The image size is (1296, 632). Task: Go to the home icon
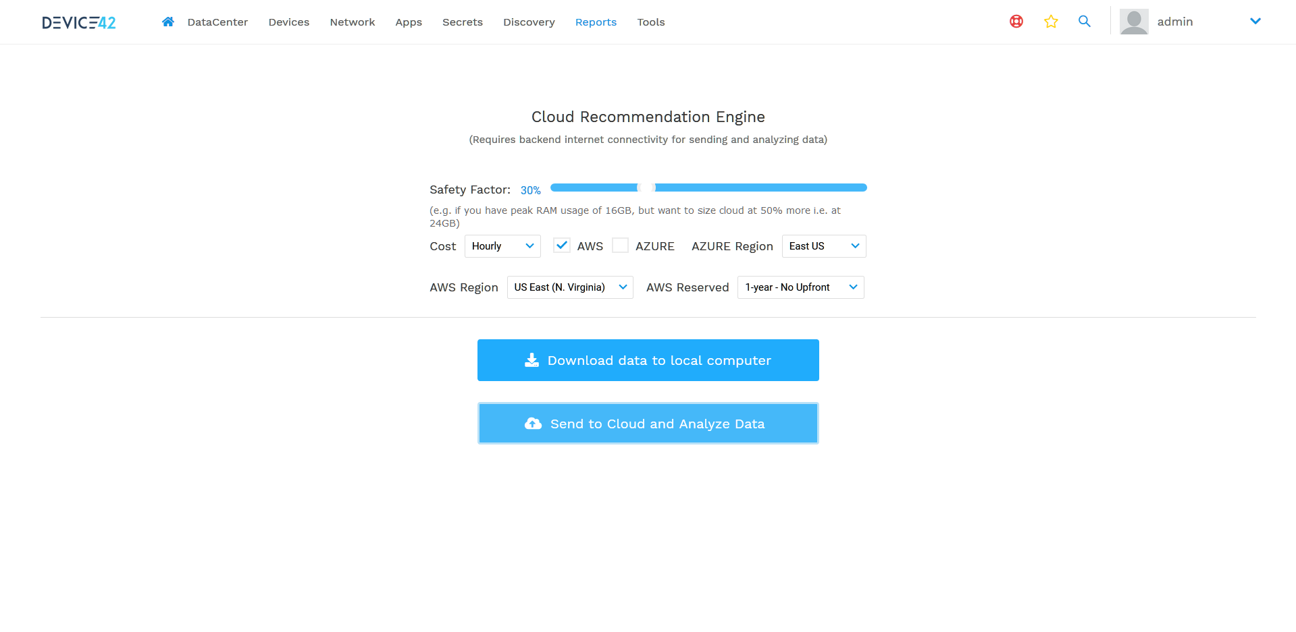168,22
